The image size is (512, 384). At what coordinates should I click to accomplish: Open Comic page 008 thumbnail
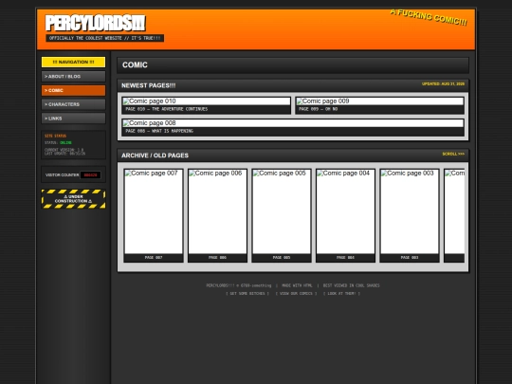click(x=293, y=123)
